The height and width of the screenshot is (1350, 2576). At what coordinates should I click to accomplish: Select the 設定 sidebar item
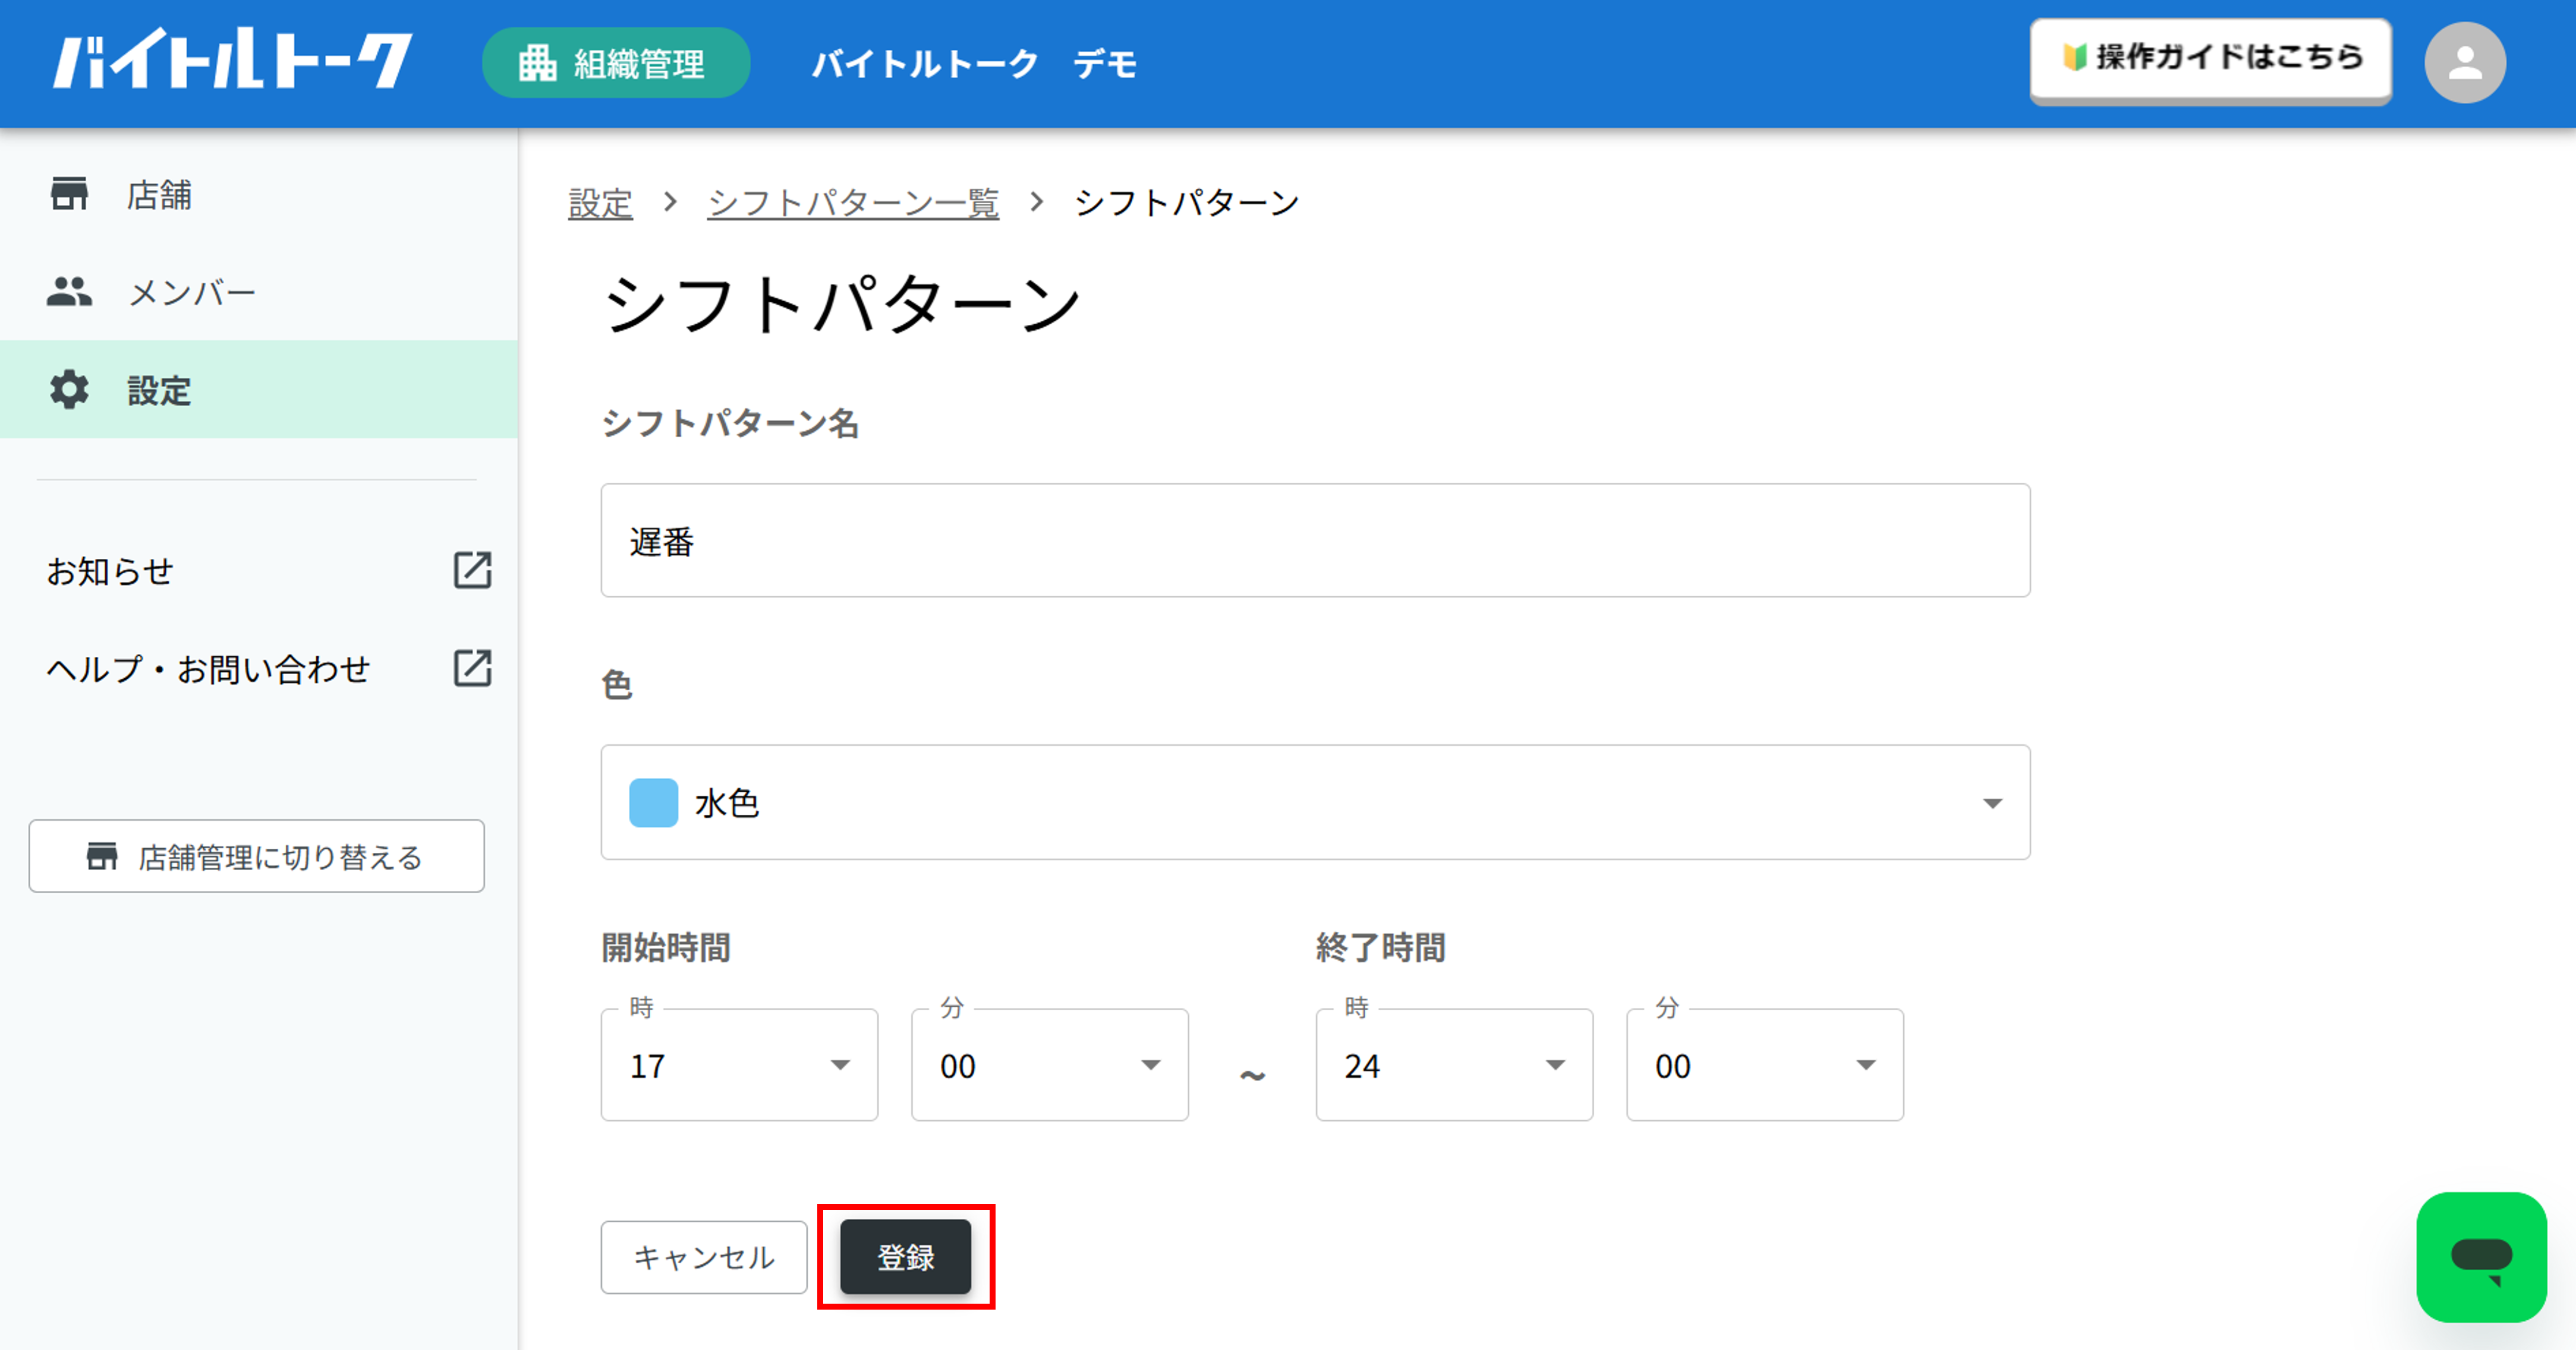(x=259, y=390)
